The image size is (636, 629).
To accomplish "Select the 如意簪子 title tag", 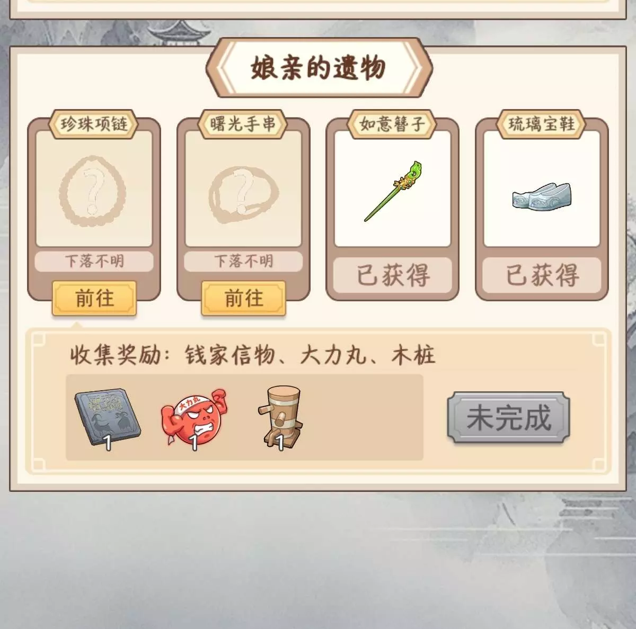I will [x=392, y=124].
